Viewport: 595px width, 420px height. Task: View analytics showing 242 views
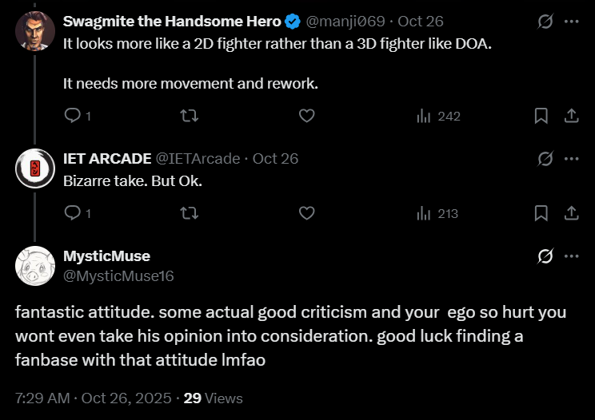pos(438,117)
